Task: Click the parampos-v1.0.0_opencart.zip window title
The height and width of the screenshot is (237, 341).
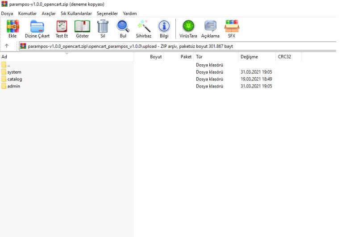Action: (x=57, y=4)
